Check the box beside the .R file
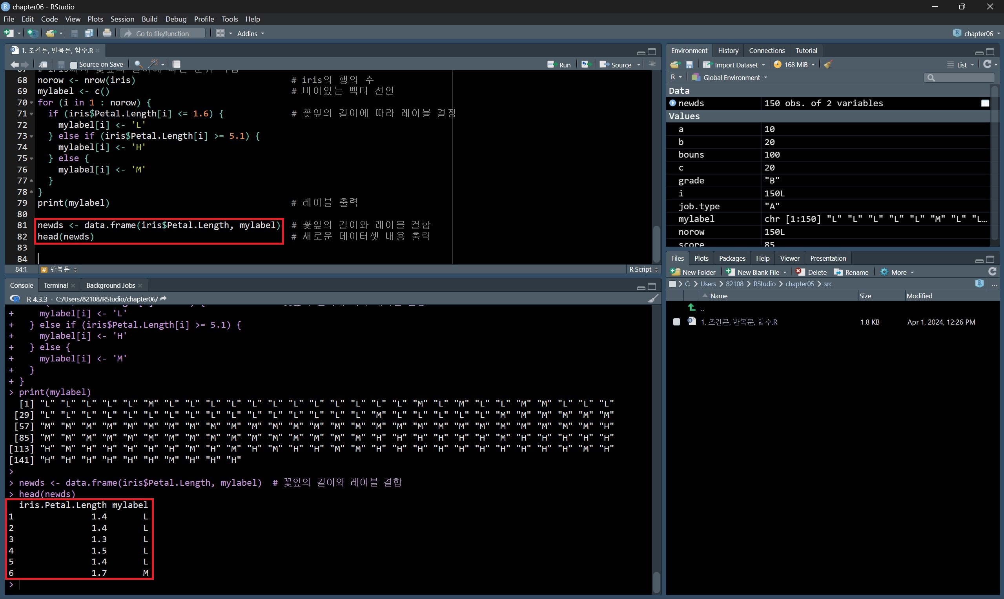 pos(676,322)
